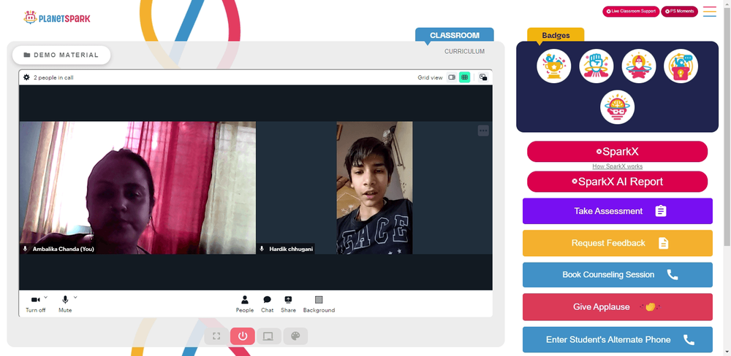
Task: Open the Chat panel
Action: 267,304
